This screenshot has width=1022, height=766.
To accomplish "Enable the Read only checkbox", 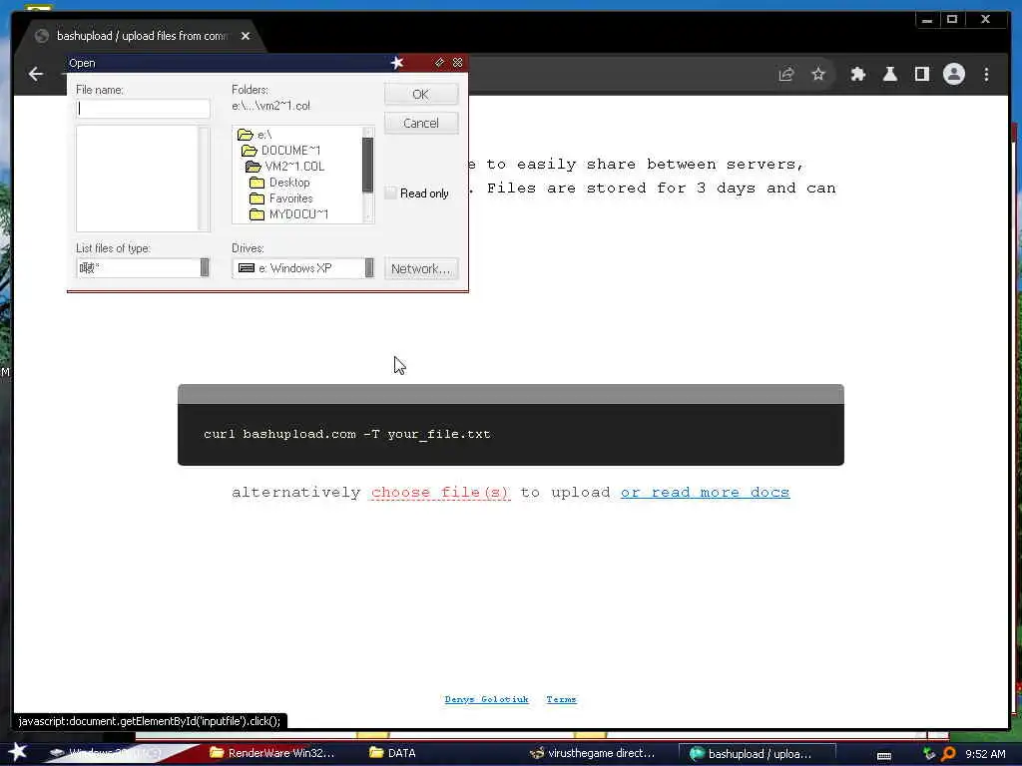I will pyautogui.click(x=391, y=192).
